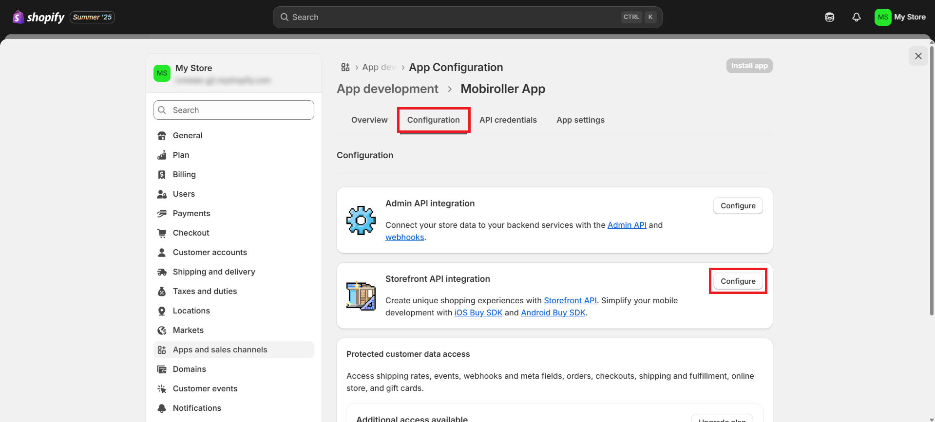Open Markets settings

click(234, 330)
